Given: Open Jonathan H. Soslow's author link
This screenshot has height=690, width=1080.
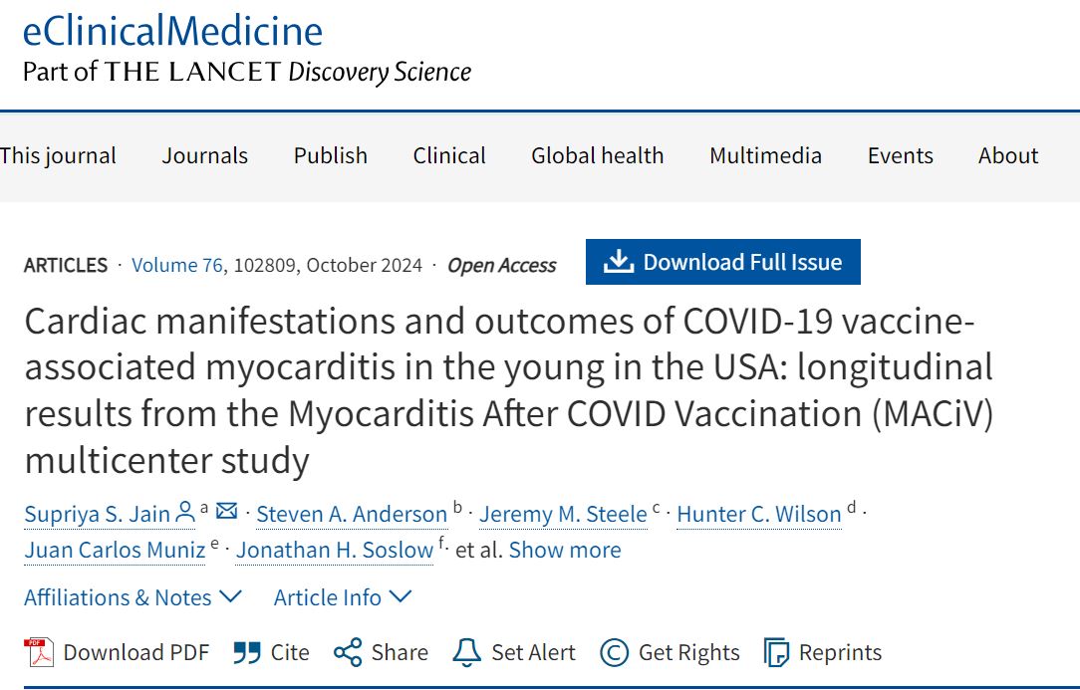Looking at the screenshot, I should point(335,550).
